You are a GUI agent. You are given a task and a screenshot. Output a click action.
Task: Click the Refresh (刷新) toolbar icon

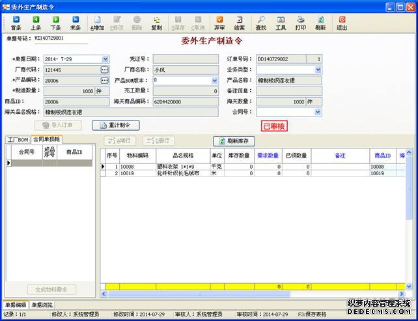tap(320, 23)
